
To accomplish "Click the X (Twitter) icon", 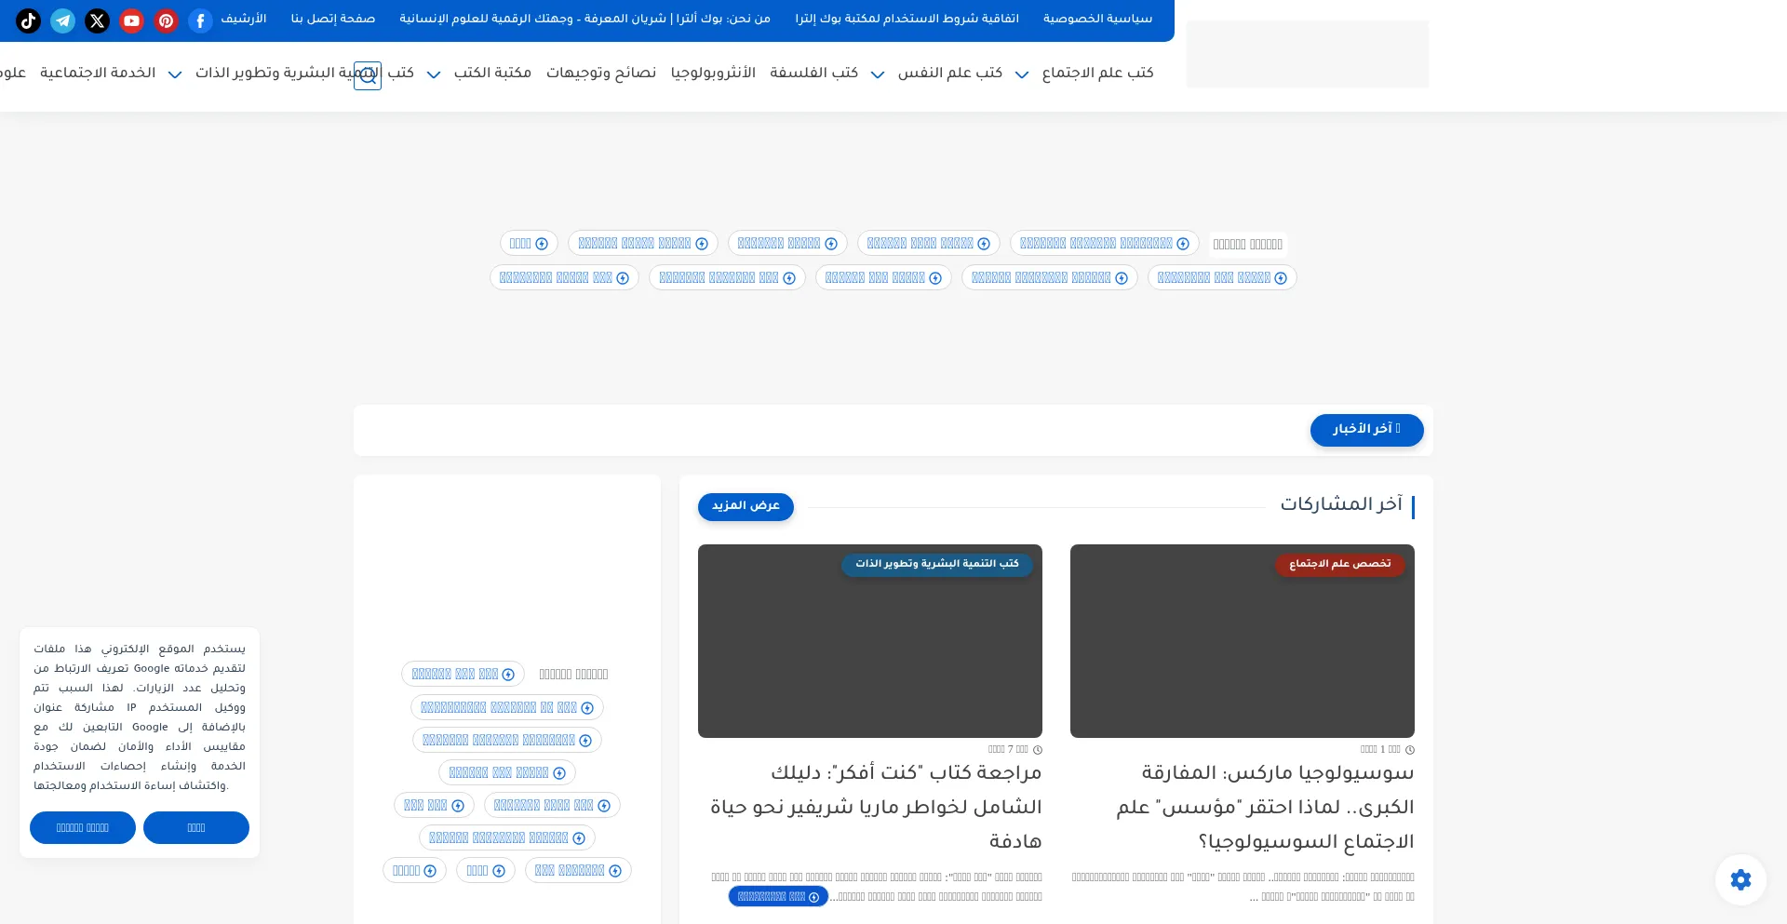I will 97,20.
